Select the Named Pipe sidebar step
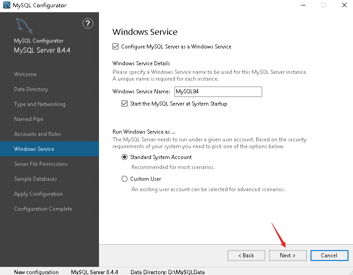Image resolution: width=353 pixels, height=275 pixels. pos(28,119)
